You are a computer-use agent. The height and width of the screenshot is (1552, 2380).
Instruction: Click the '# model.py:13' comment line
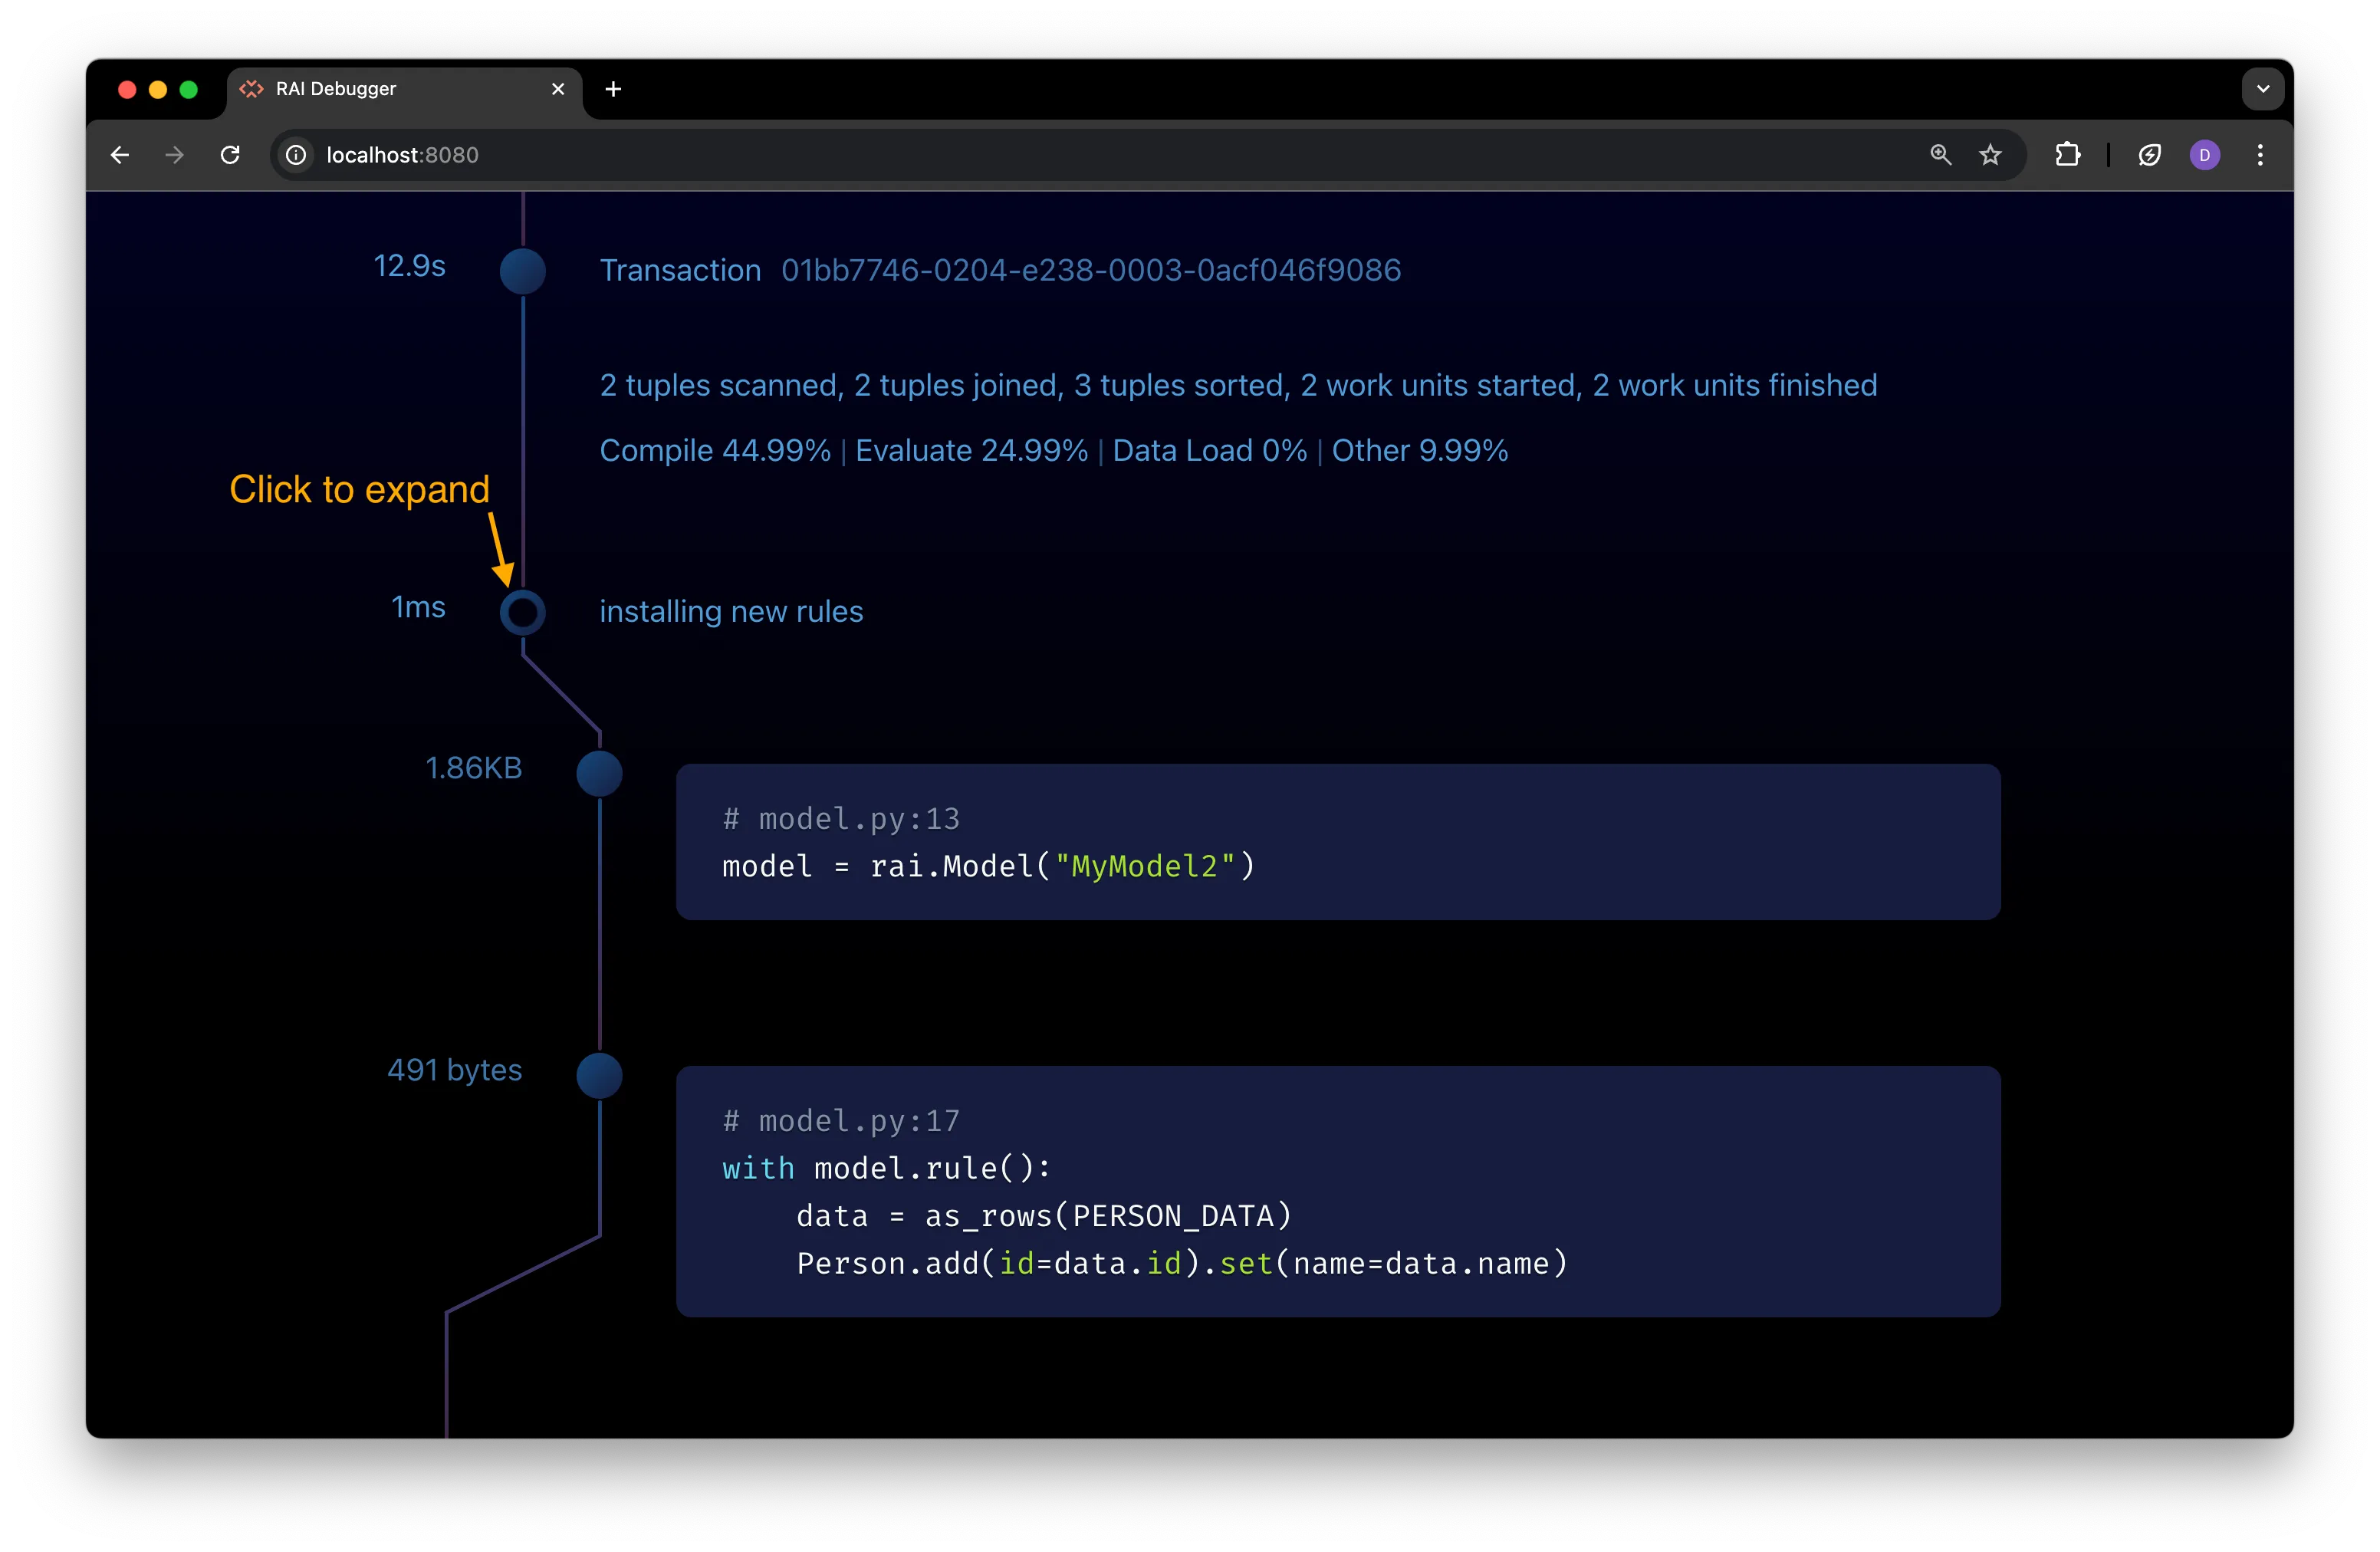(x=841, y=819)
